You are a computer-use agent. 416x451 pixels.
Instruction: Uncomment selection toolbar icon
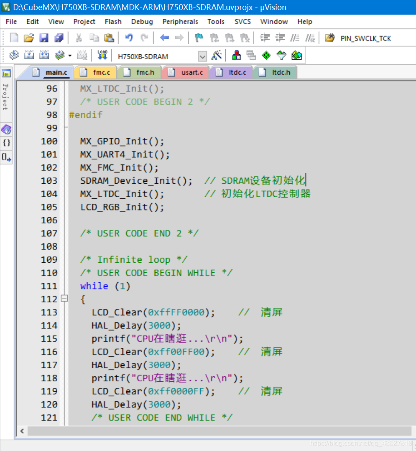click(x=310, y=38)
